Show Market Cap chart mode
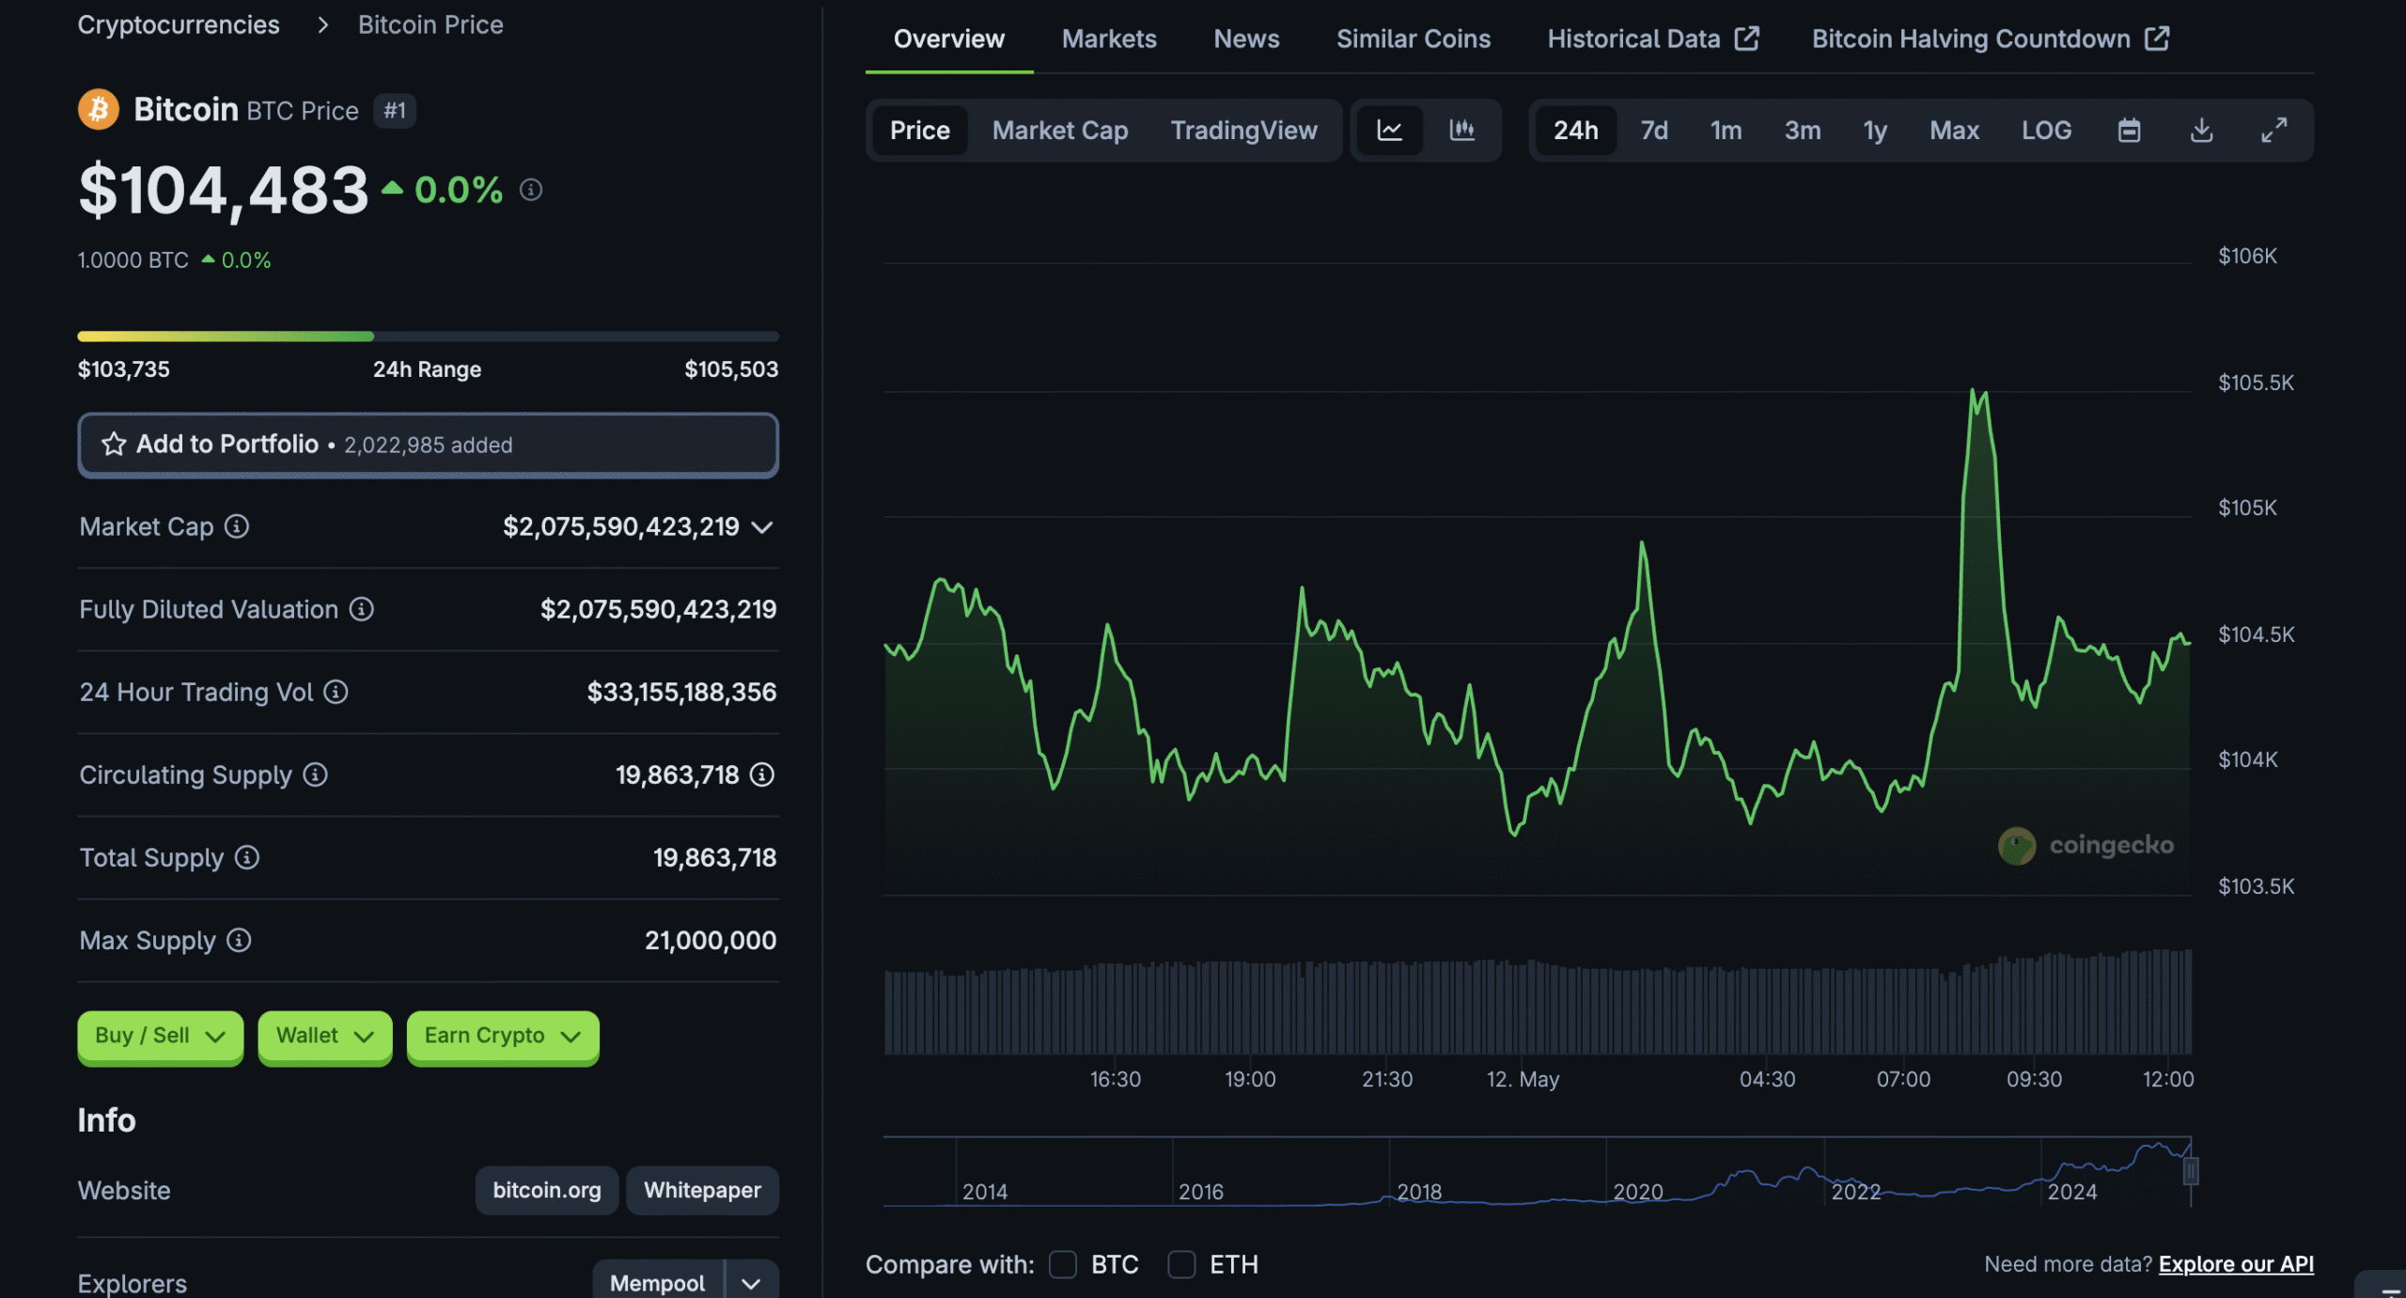Image resolution: width=2406 pixels, height=1298 pixels. point(1059,130)
